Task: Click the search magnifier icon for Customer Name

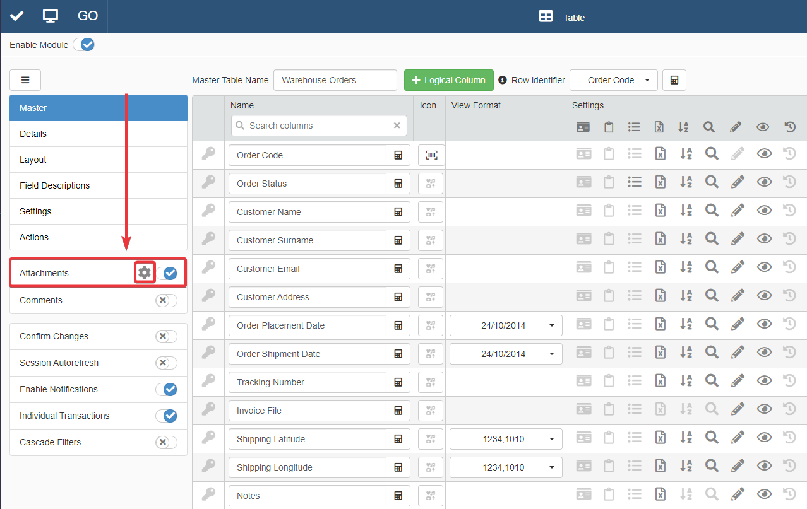Action: point(712,211)
